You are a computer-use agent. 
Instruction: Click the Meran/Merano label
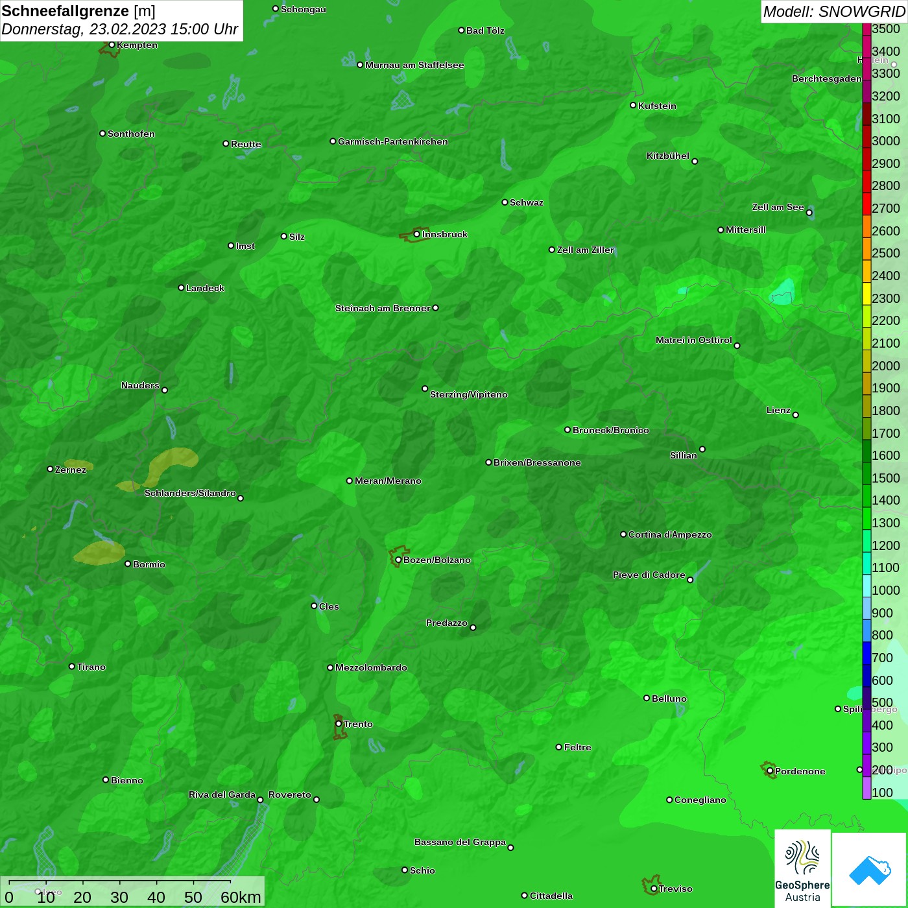click(x=388, y=481)
